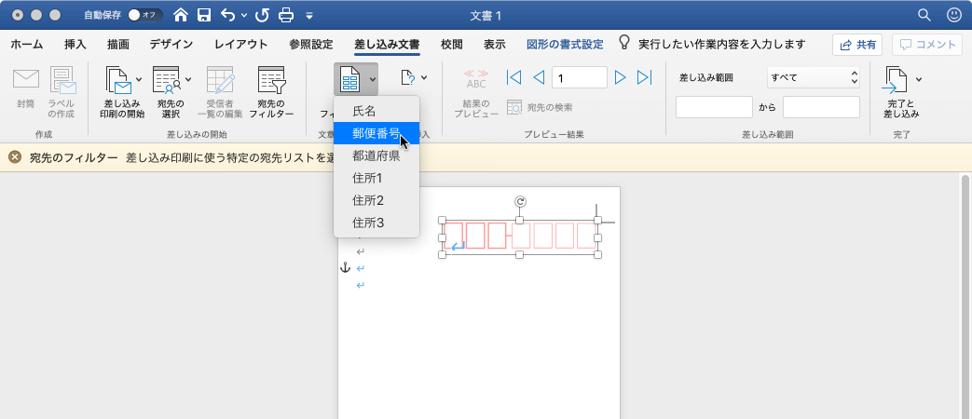Undo the last action
The image size is (972, 419).
(x=227, y=15)
